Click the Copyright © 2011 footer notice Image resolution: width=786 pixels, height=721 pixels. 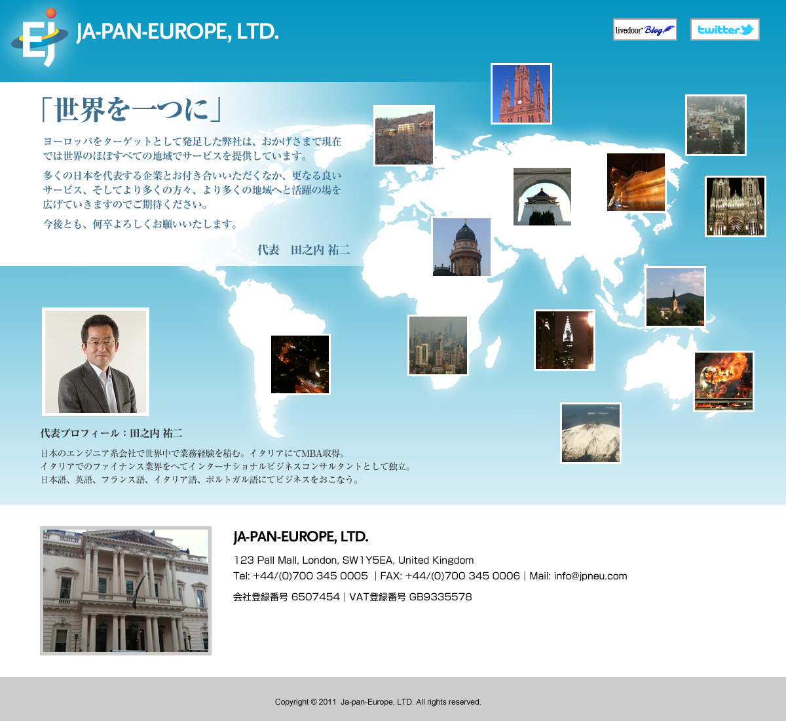point(378,702)
